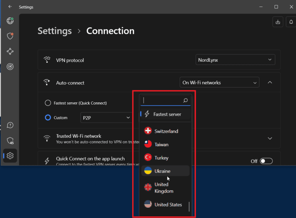
Task: Open the Dark Web Monitor target icon
Action: point(10,66)
